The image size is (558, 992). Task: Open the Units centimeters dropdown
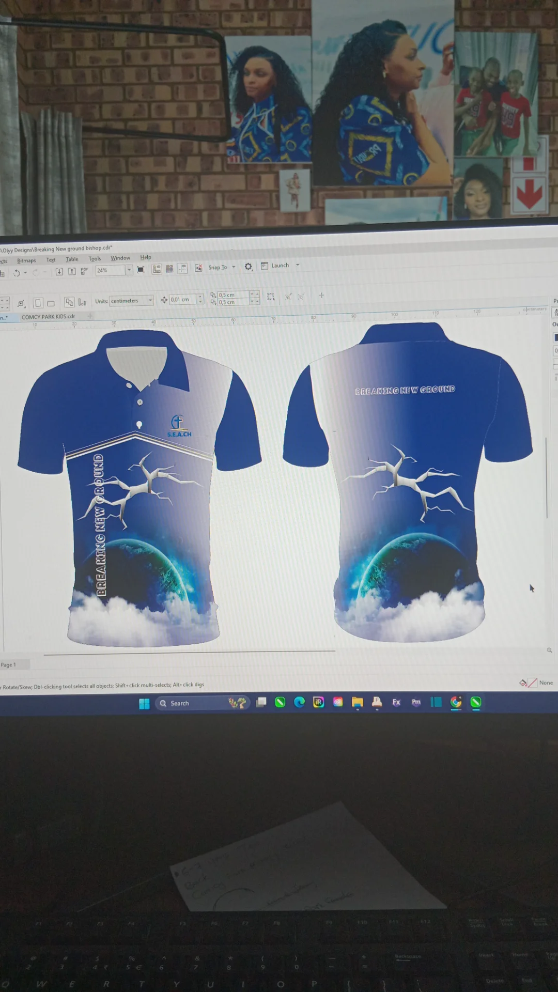click(x=150, y=300)
